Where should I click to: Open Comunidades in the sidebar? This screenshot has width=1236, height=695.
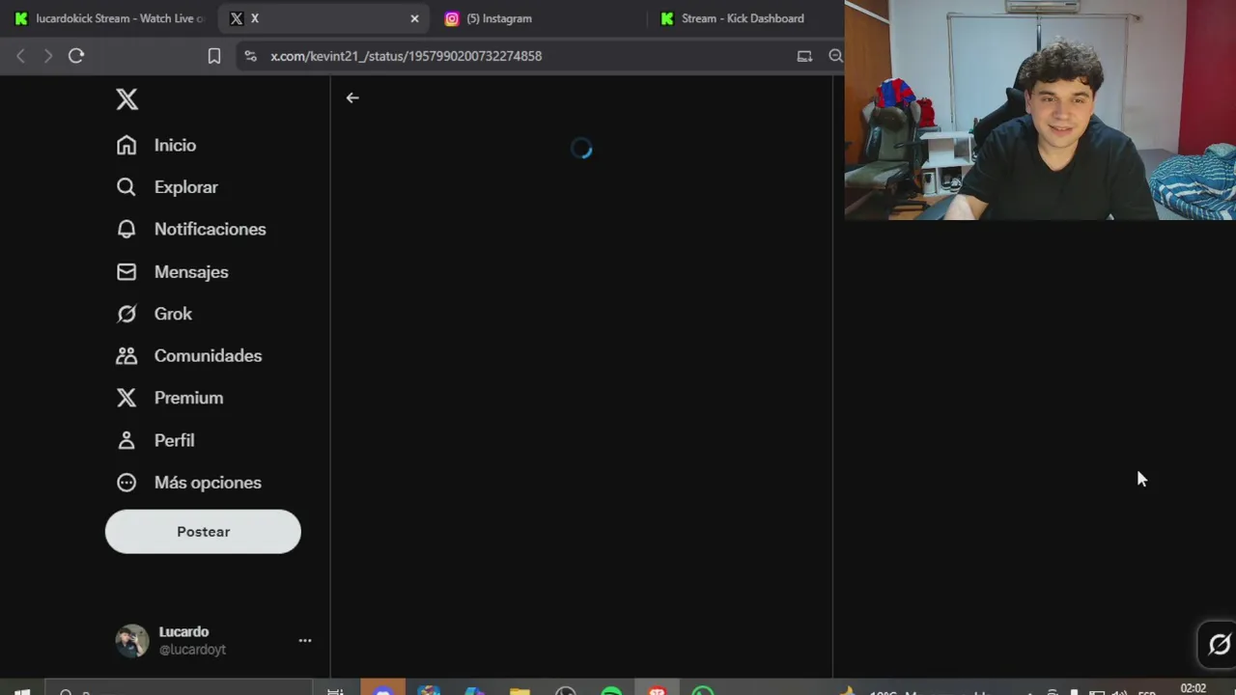[x=188, y=356]
